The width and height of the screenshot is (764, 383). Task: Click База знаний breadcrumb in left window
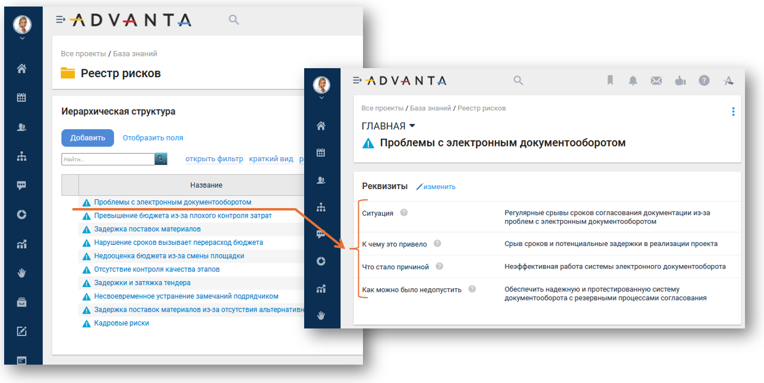135,53
